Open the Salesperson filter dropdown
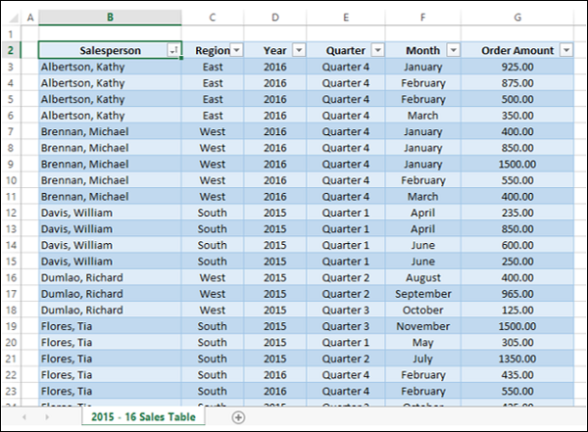The width and height of the screenshot is (588, 432). [173, 51]
